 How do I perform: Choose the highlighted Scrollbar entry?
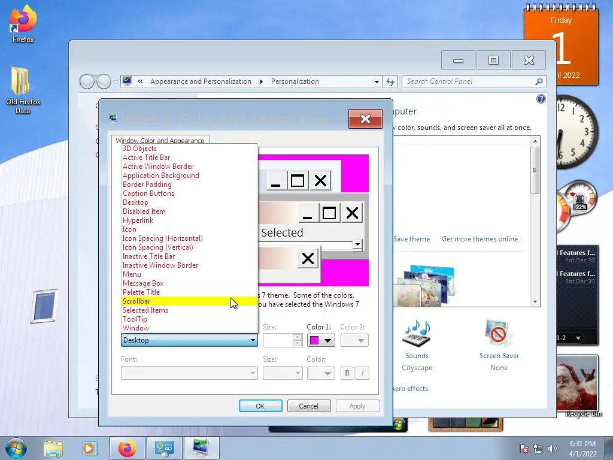tap(190, 301)
